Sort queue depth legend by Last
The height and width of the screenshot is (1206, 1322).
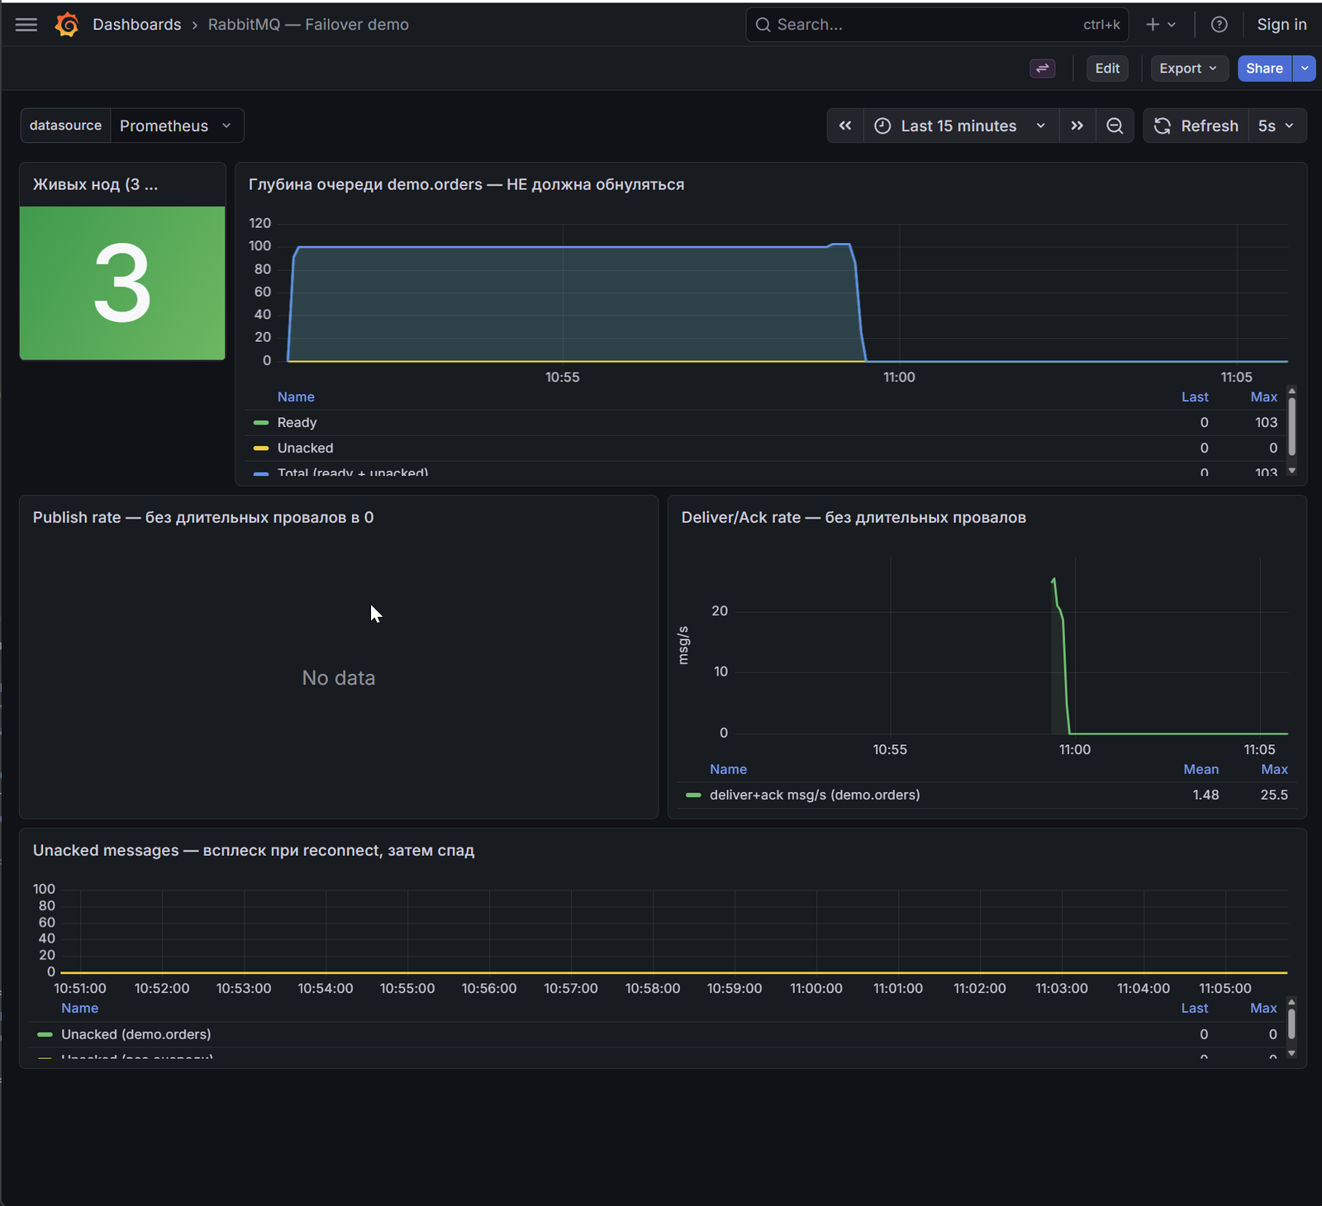coord(1195,396)
